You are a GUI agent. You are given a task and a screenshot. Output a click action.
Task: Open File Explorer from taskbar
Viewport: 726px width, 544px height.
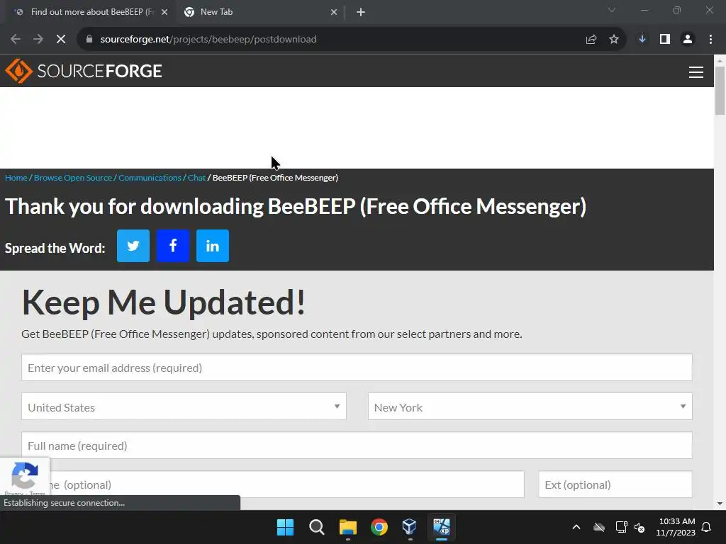[x=347, y=527]
